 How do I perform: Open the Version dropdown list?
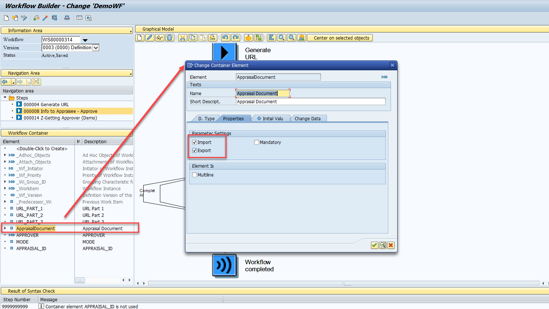[96, 48]
